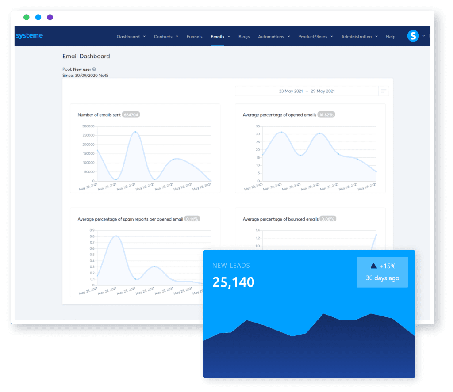Open the S profile avatar

point(413,36)
